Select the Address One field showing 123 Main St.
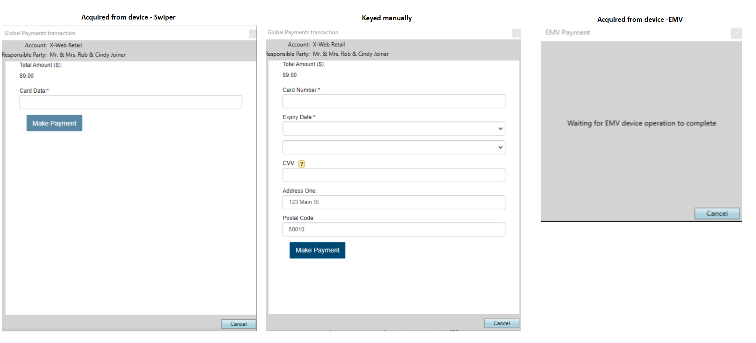The height and width of the screenshot is (343, 756). pos(393,202)
